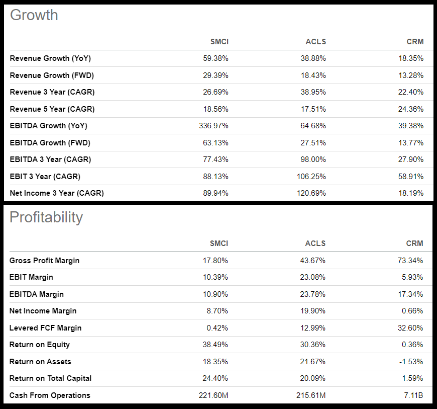The height and width of the screenshot is (409, 437).
Task: Select the SMCI ticker in the Profitability table header
Action: (x=219, y=243)
